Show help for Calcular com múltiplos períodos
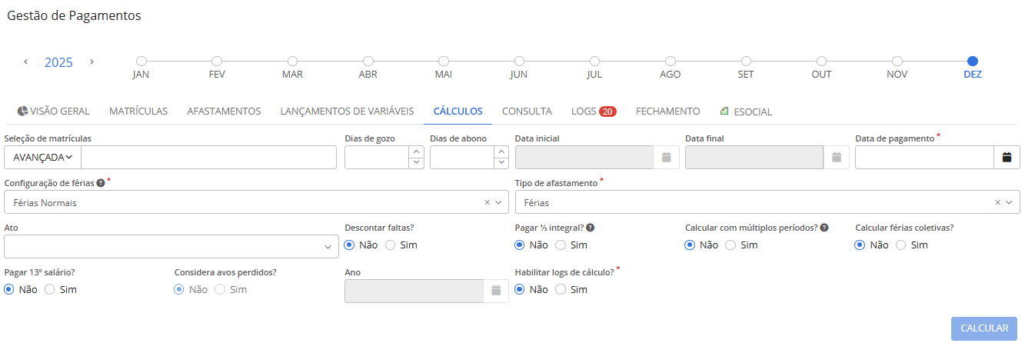The width and height of the screenshot is (1025, 343). 824,228
